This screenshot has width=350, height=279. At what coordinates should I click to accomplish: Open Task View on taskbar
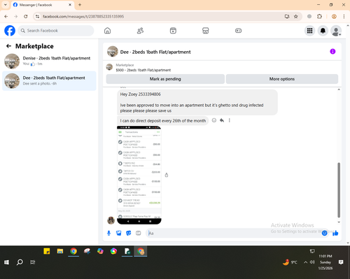[x=33, y=262]
